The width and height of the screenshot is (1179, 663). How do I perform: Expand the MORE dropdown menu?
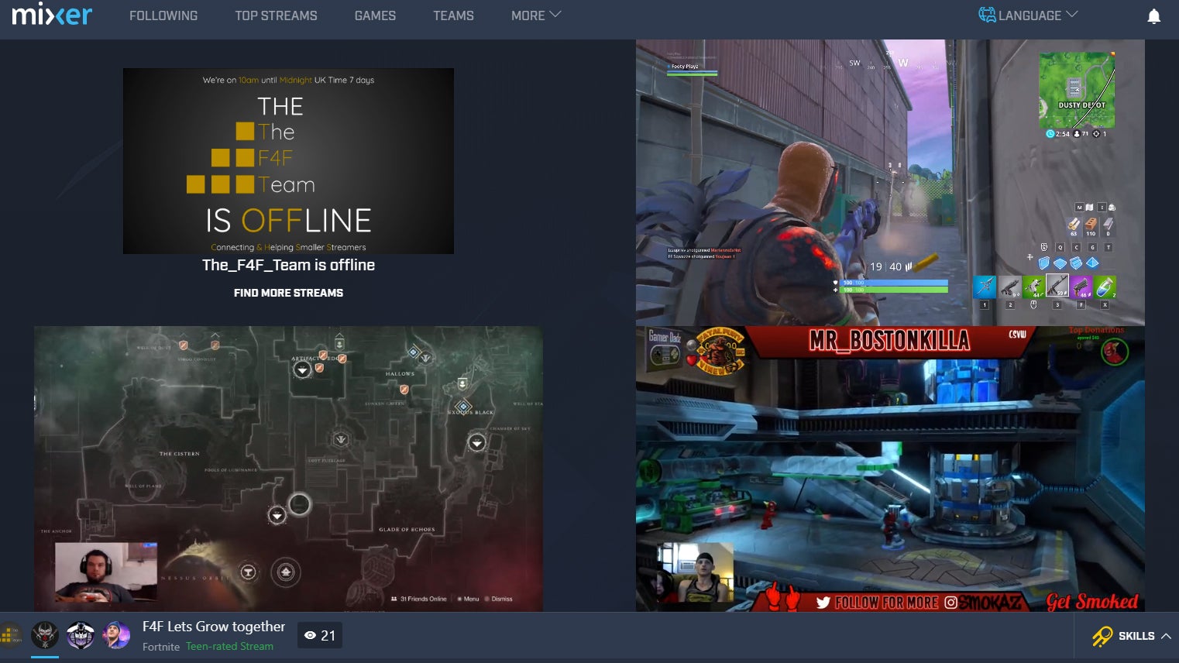(536, 15)
